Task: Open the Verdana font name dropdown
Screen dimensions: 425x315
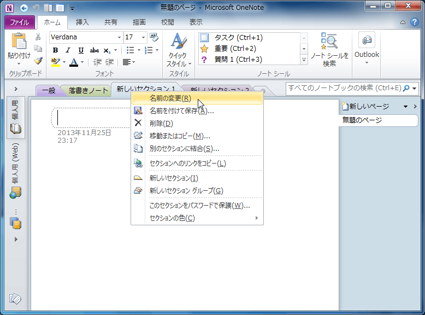Action: (119, 37)
